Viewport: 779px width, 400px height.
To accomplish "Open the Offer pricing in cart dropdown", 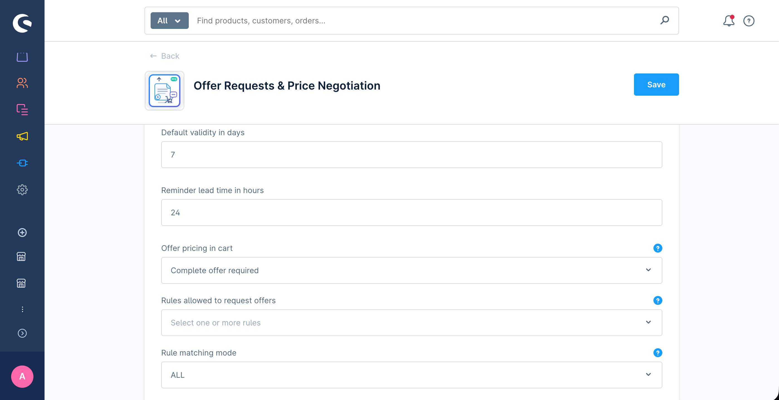I will [411, 270].
